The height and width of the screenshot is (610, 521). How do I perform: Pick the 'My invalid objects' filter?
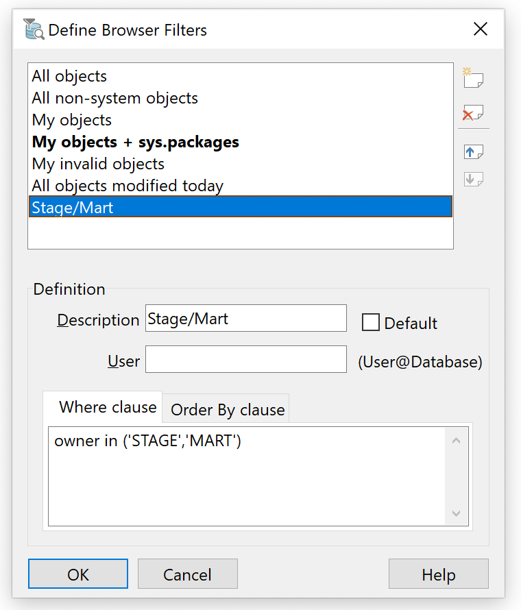click(241, 164)
